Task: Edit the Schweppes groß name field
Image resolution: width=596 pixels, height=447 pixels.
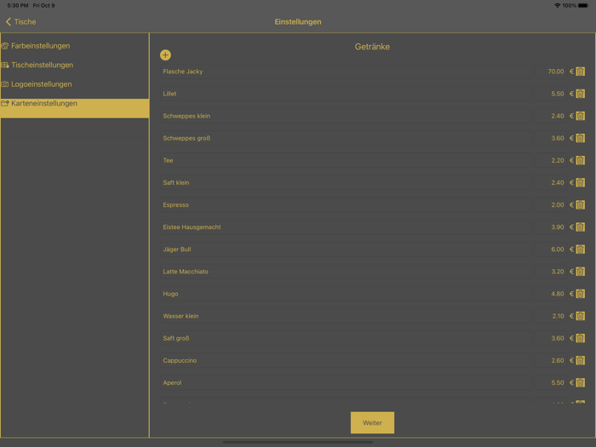Action: point(346,138)
